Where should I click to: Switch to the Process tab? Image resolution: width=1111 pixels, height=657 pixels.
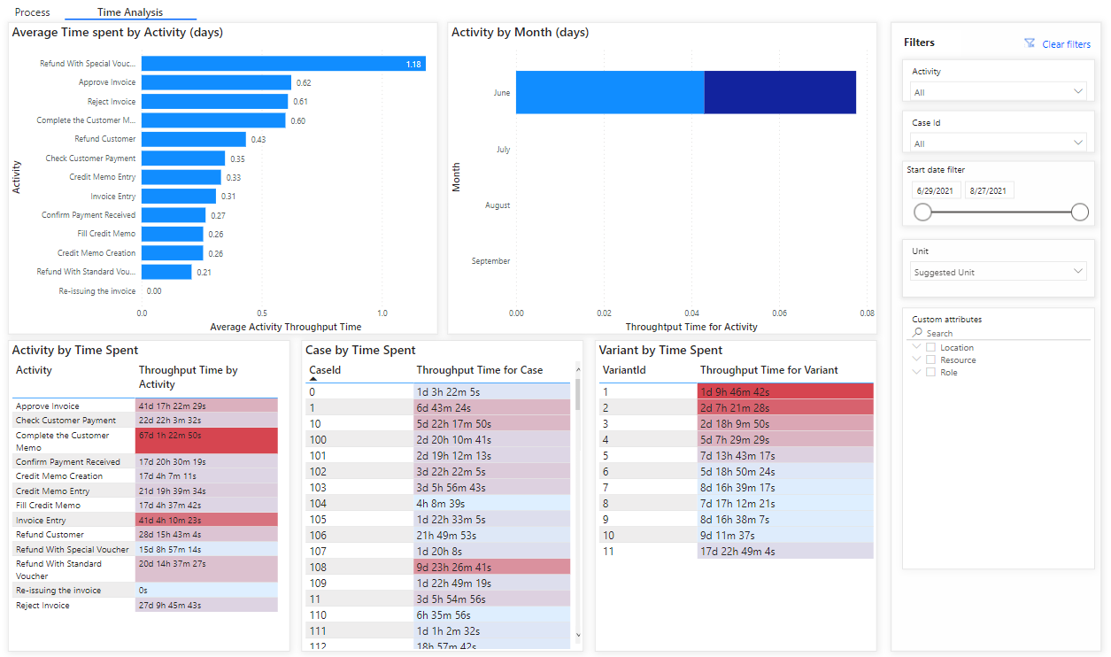pyautogui.click(x=32, y=12)
